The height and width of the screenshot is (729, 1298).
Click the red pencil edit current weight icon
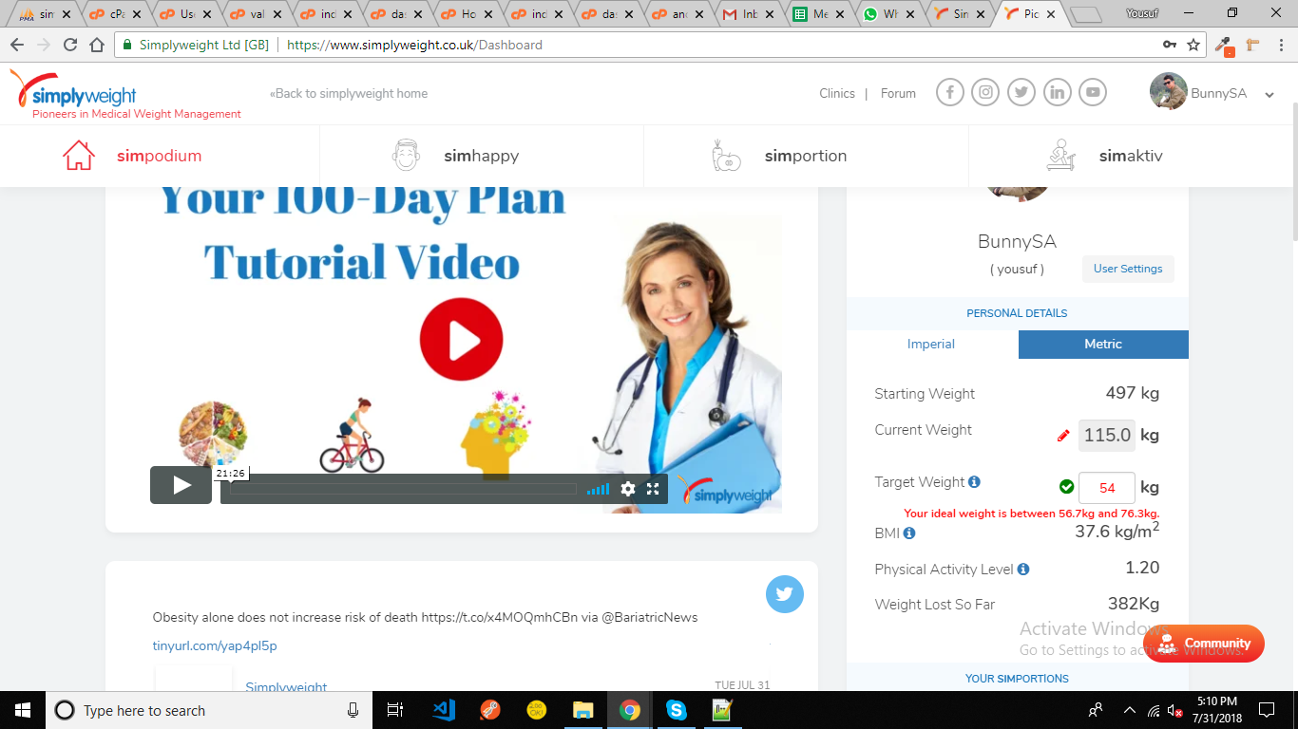[x=1063, y=436]
